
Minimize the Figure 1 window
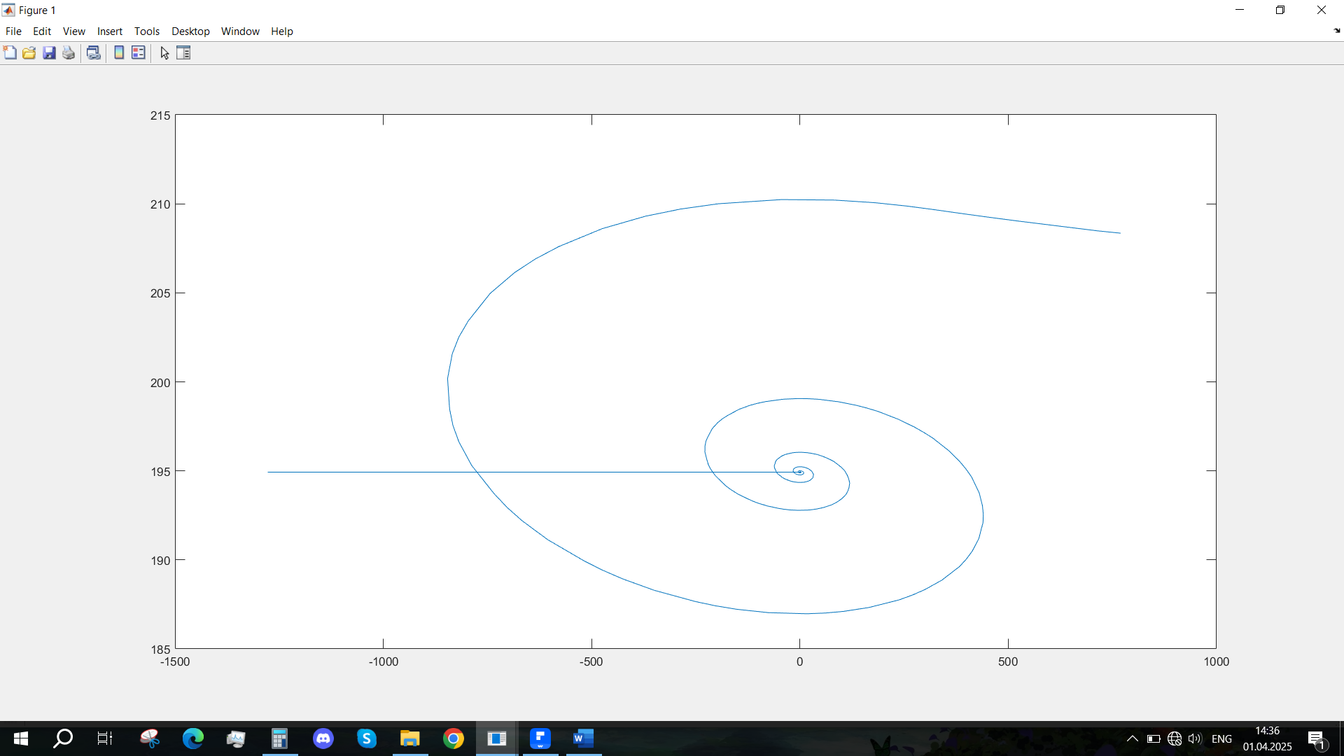click(x=1240, y=10)
